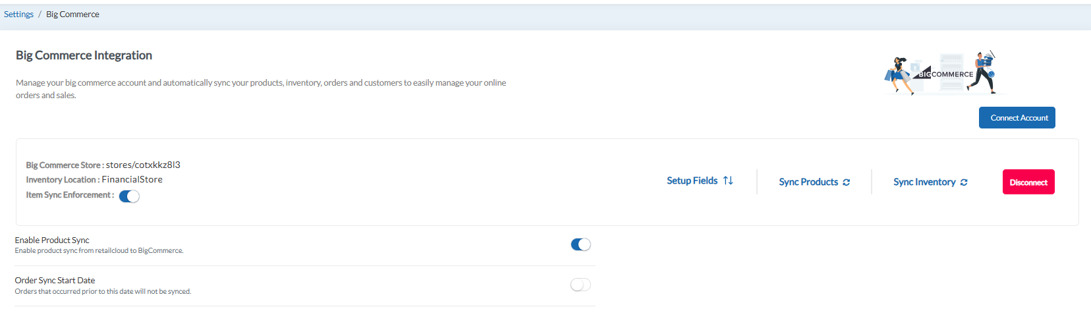Click the "Orders that occurred prior" description
Screen dimensions: 1091x334
[103, 291]
